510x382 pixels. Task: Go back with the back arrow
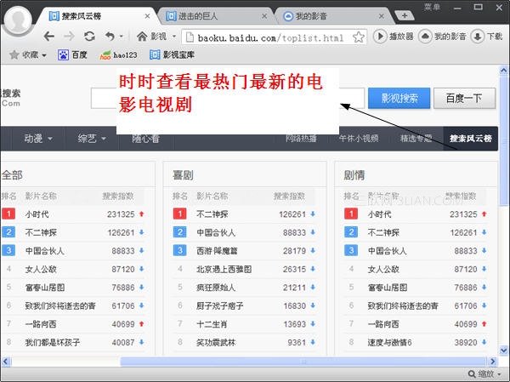49,36
